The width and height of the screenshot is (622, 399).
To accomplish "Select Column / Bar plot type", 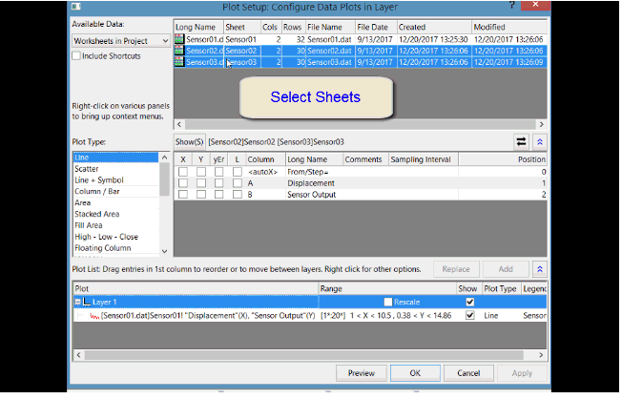I will 115,191.
